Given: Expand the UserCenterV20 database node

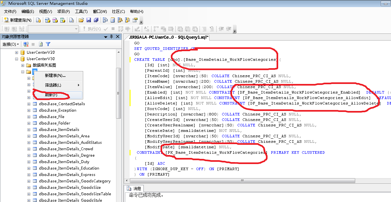Looking at the screenshot, I should tap(17, 52).
